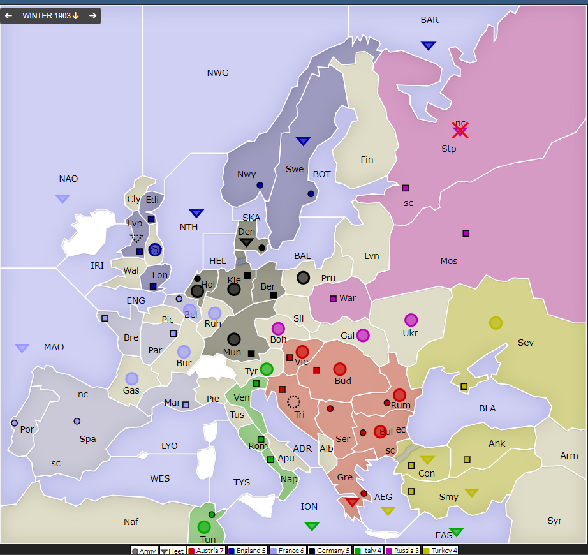The image size is (588, 555).
Task: Advance to the next turn with right arrow
Action: (x=92, y=16)
